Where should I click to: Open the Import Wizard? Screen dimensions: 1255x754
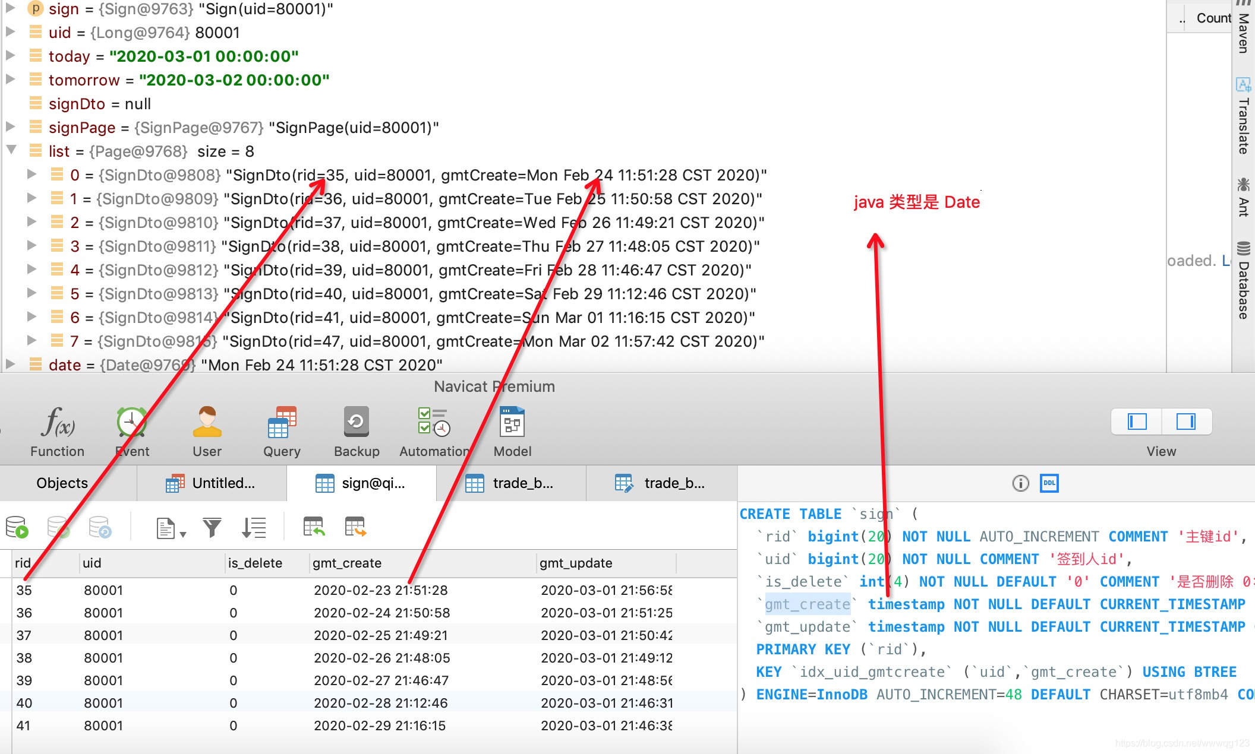coord(313,527)
